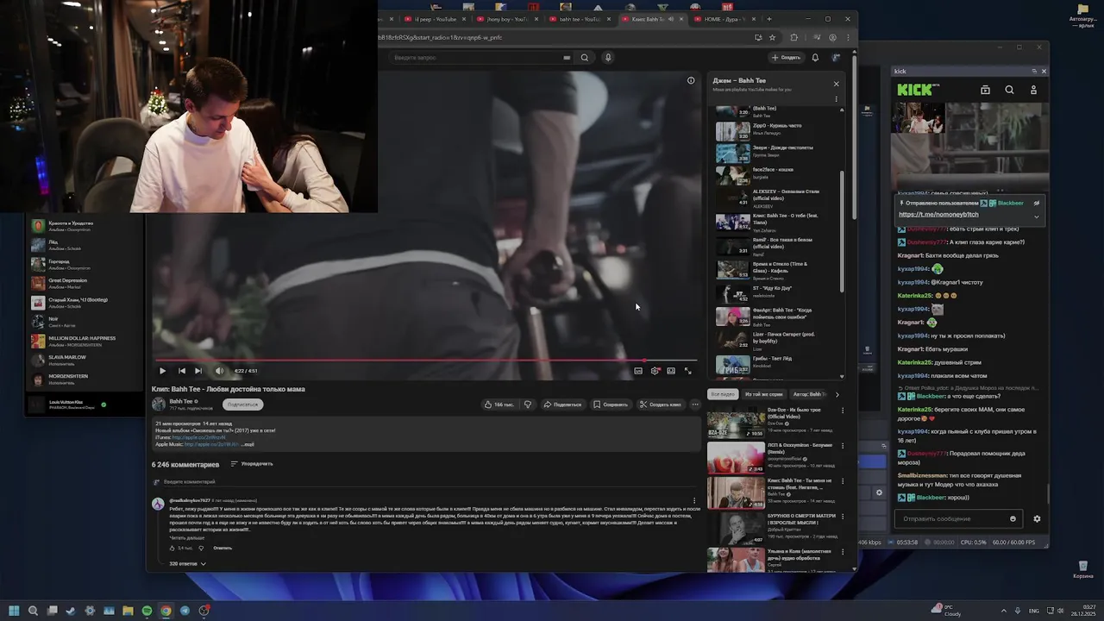Seek on the red video progress bar
This screenshot has width=1104, height=621.
click(426, 361)
